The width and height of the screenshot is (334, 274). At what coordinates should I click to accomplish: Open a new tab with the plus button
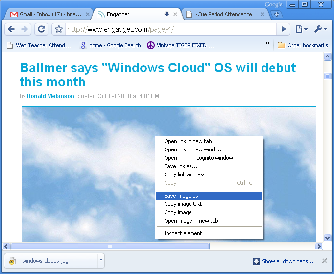(277, 14)
